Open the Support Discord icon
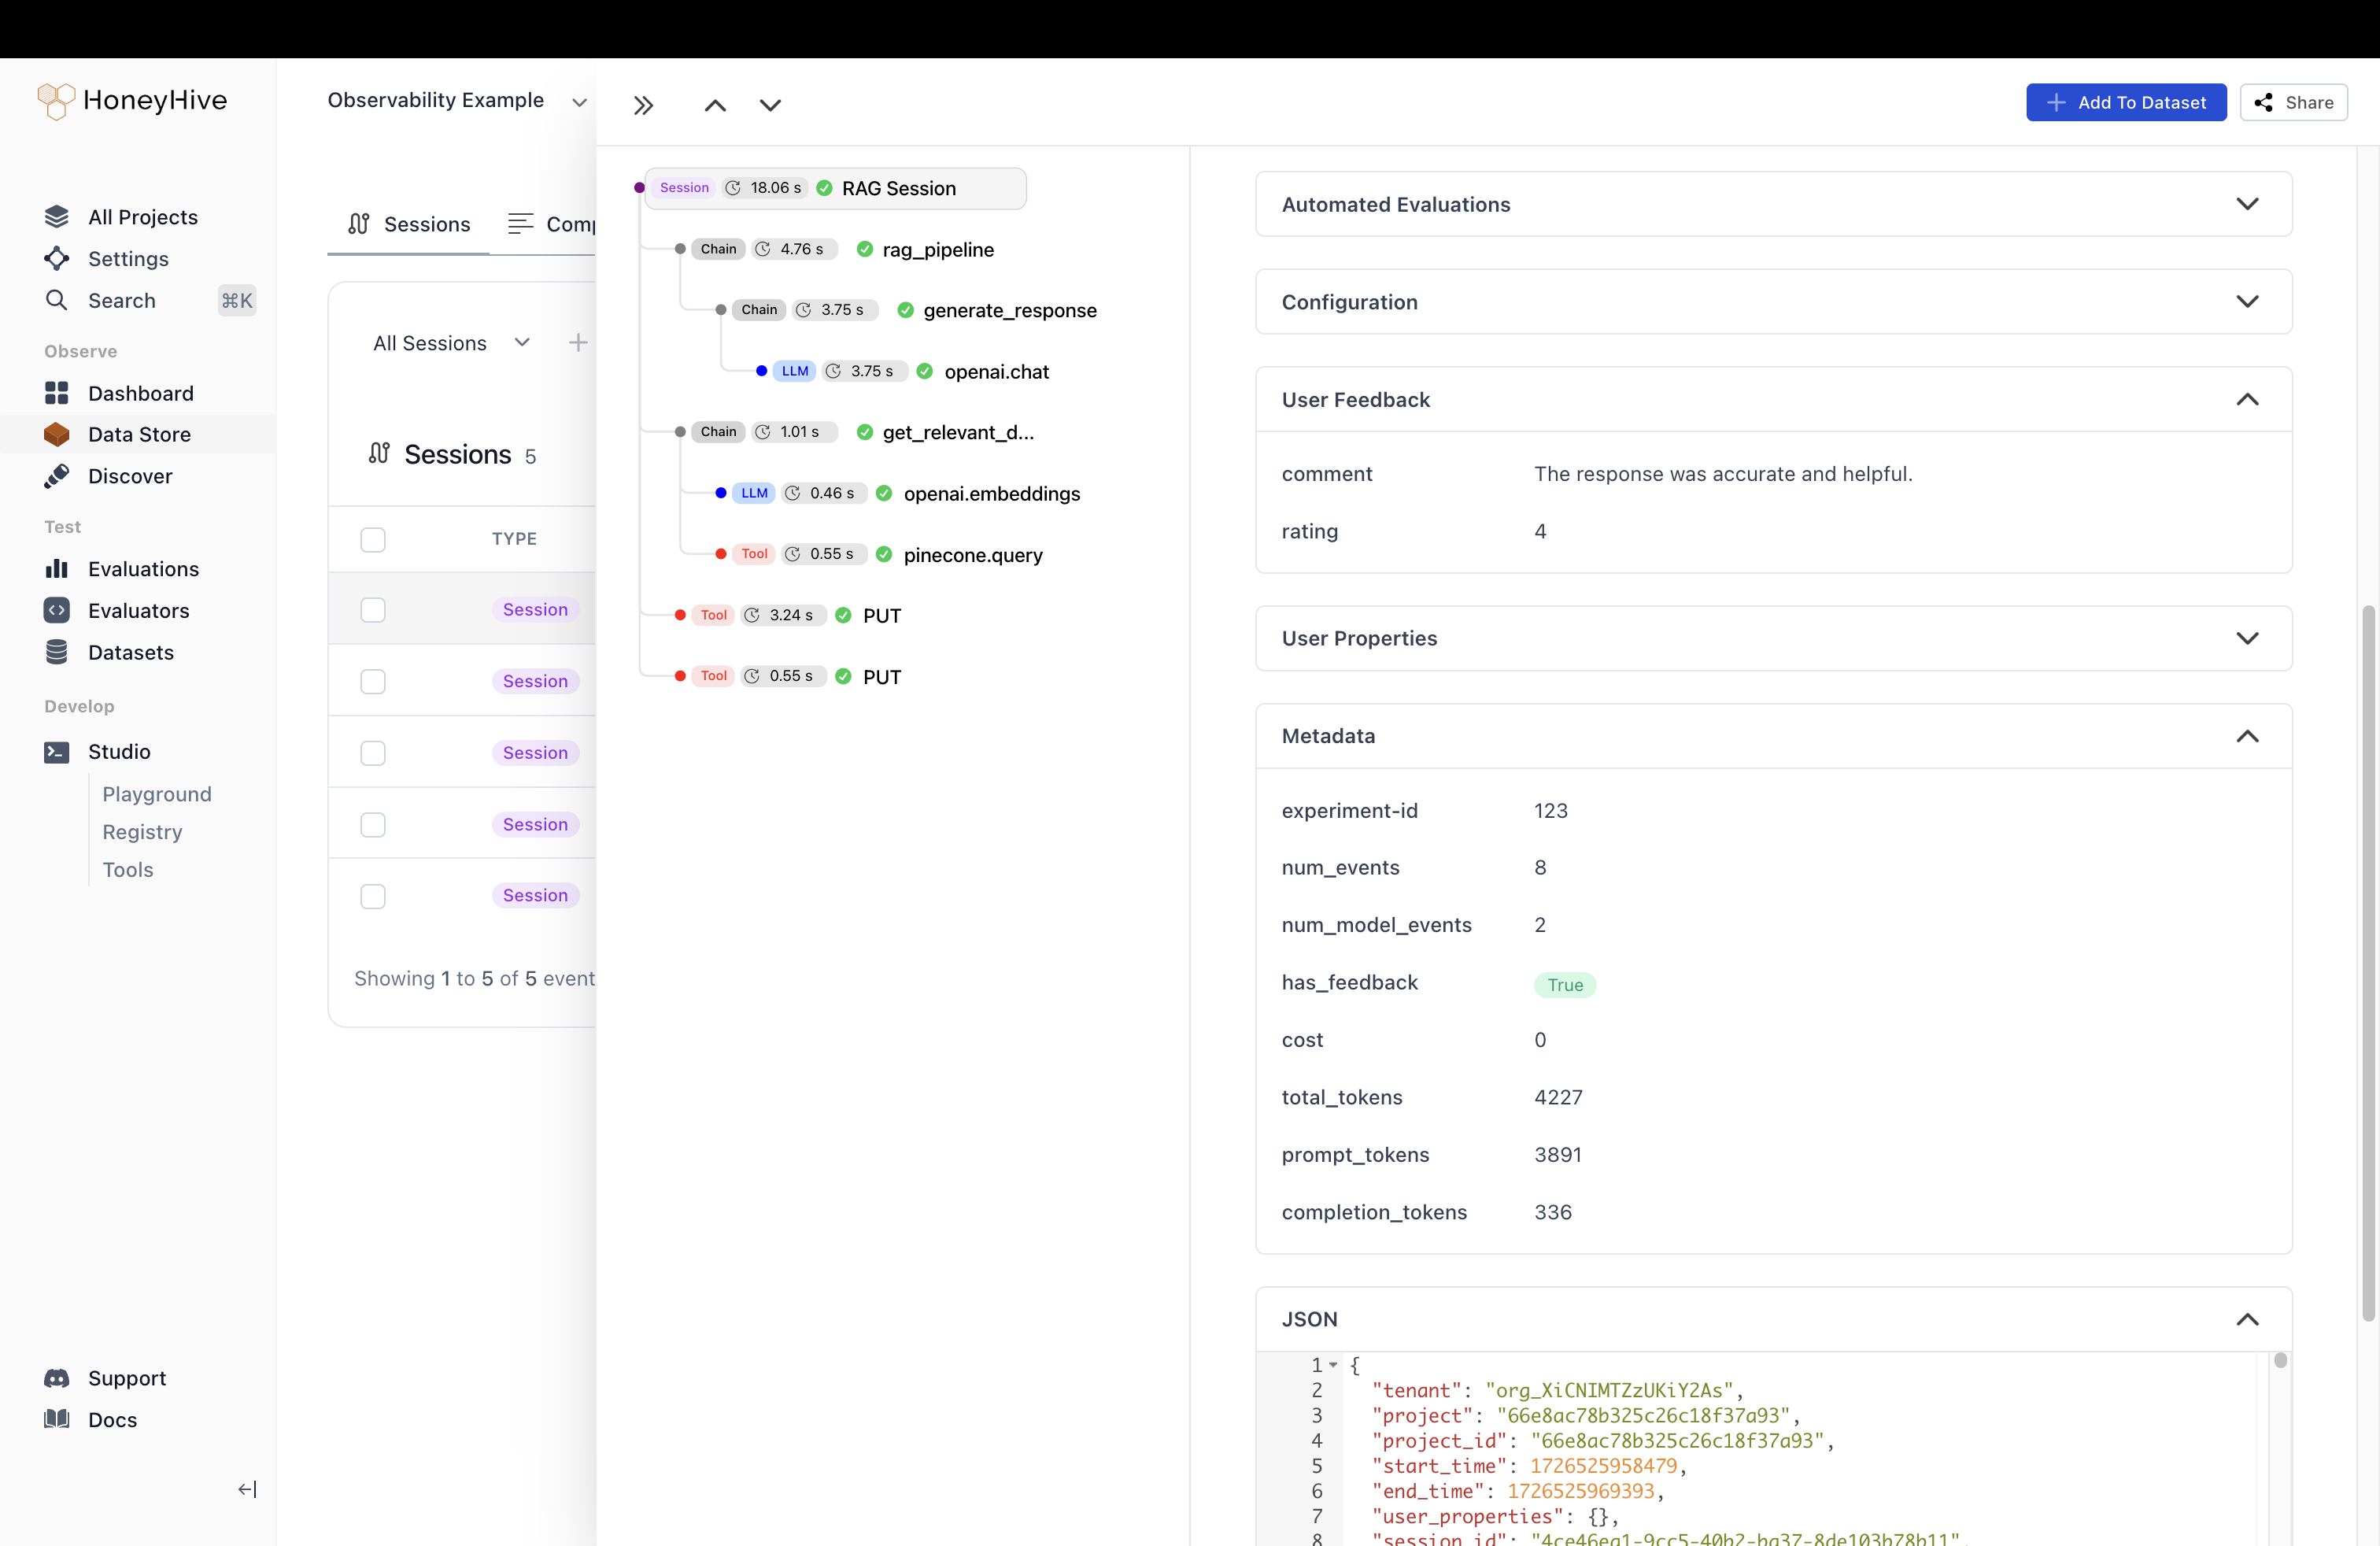The height and width of the screenshot is (1546, 2380). [x=57, y=1378]
